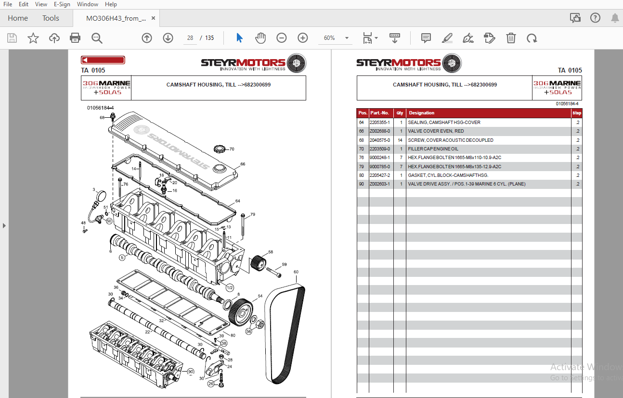Click part number 9000785-0
The width and height of the screenshot is (623, 398).
(380, 166)
